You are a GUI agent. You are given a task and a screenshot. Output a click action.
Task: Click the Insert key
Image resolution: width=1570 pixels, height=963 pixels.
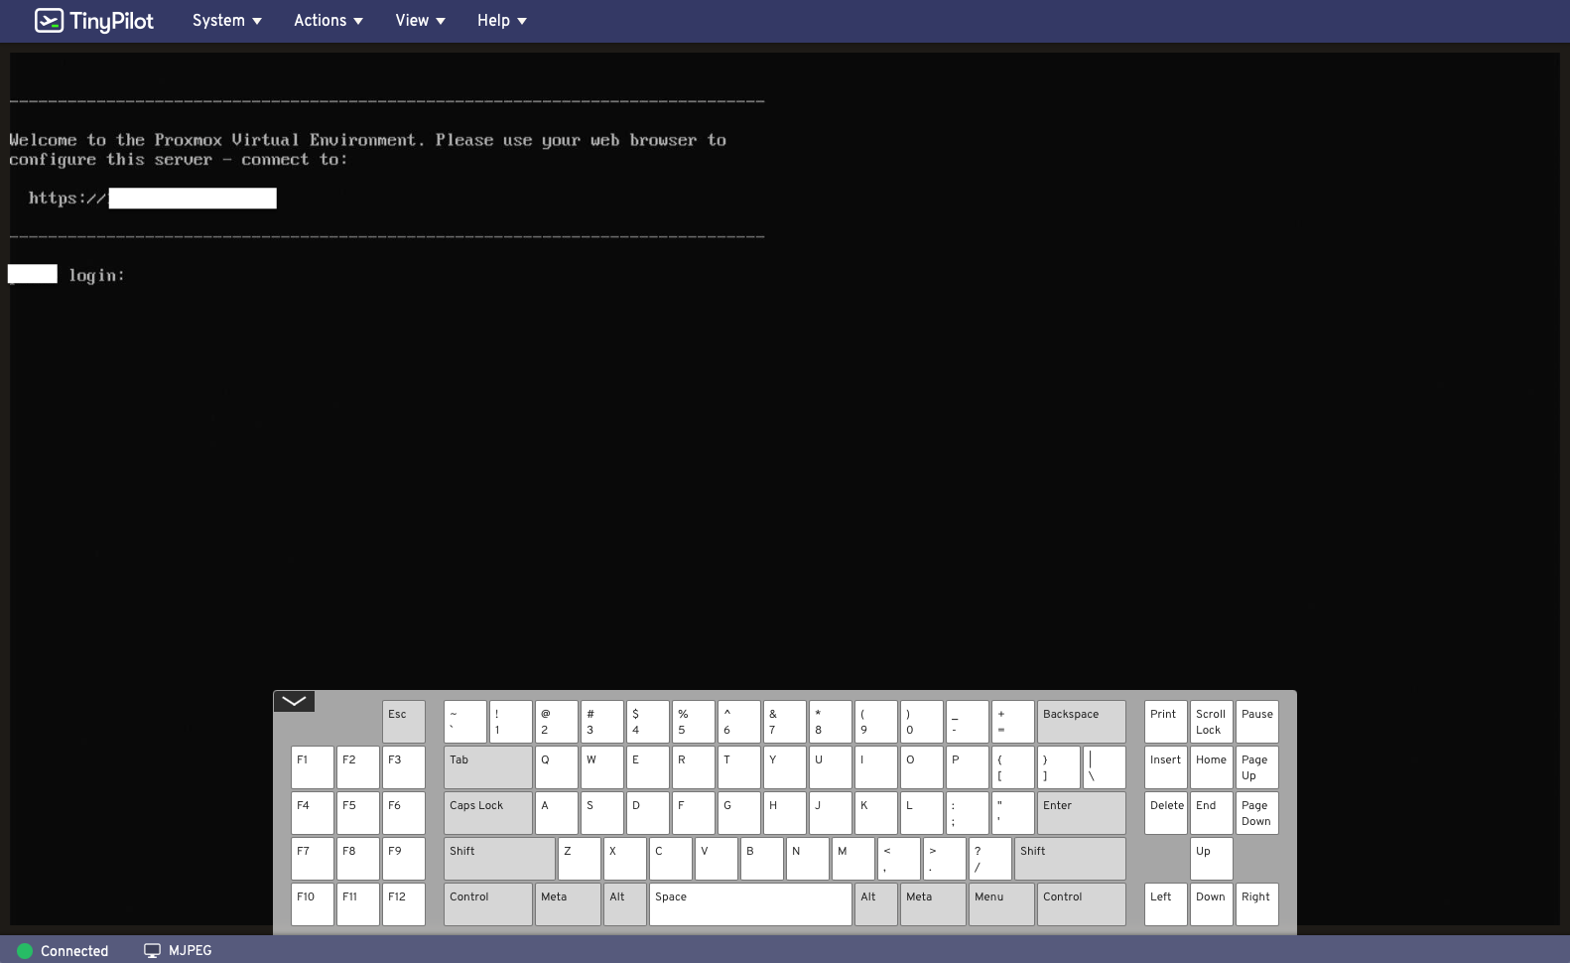pyautogui.click(x=1166, y=767)
